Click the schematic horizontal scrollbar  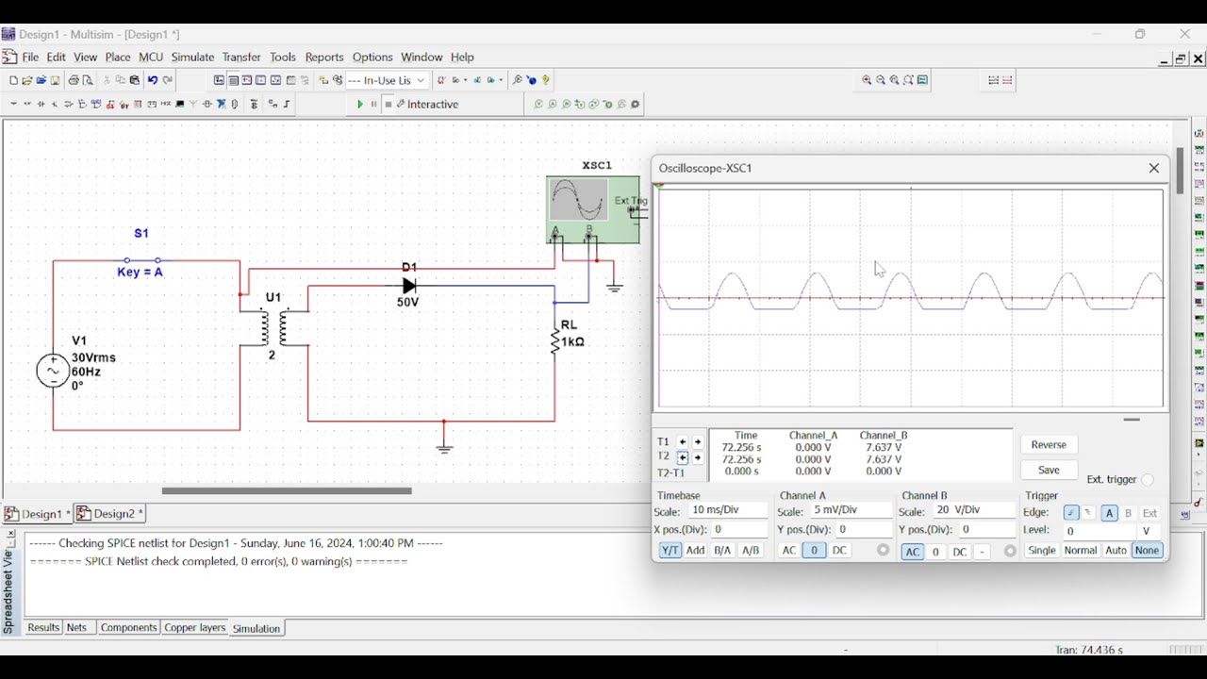pyautogui.click(x=287, y=491)
